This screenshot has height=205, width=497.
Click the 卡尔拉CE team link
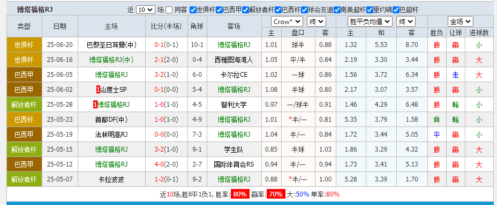pos(234,75)
